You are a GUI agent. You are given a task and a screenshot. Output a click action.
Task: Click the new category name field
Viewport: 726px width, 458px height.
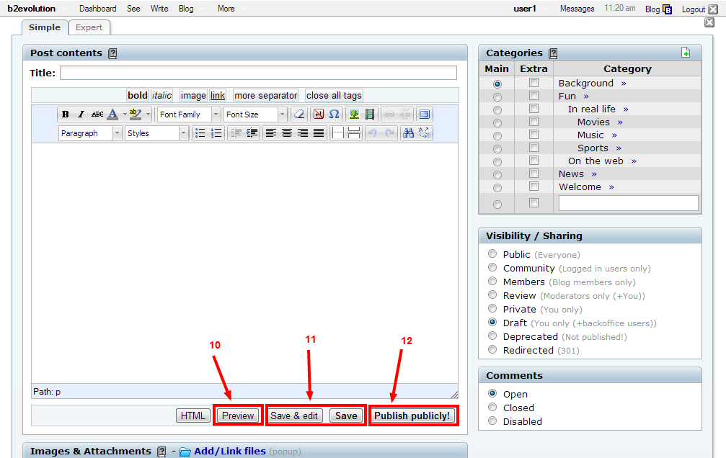coord(628,203)
